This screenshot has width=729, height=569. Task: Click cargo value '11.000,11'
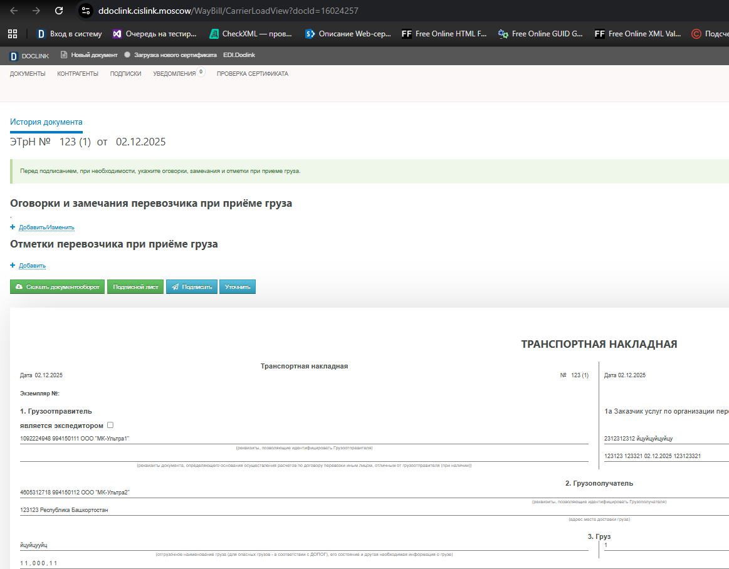[x=39, y=563]
